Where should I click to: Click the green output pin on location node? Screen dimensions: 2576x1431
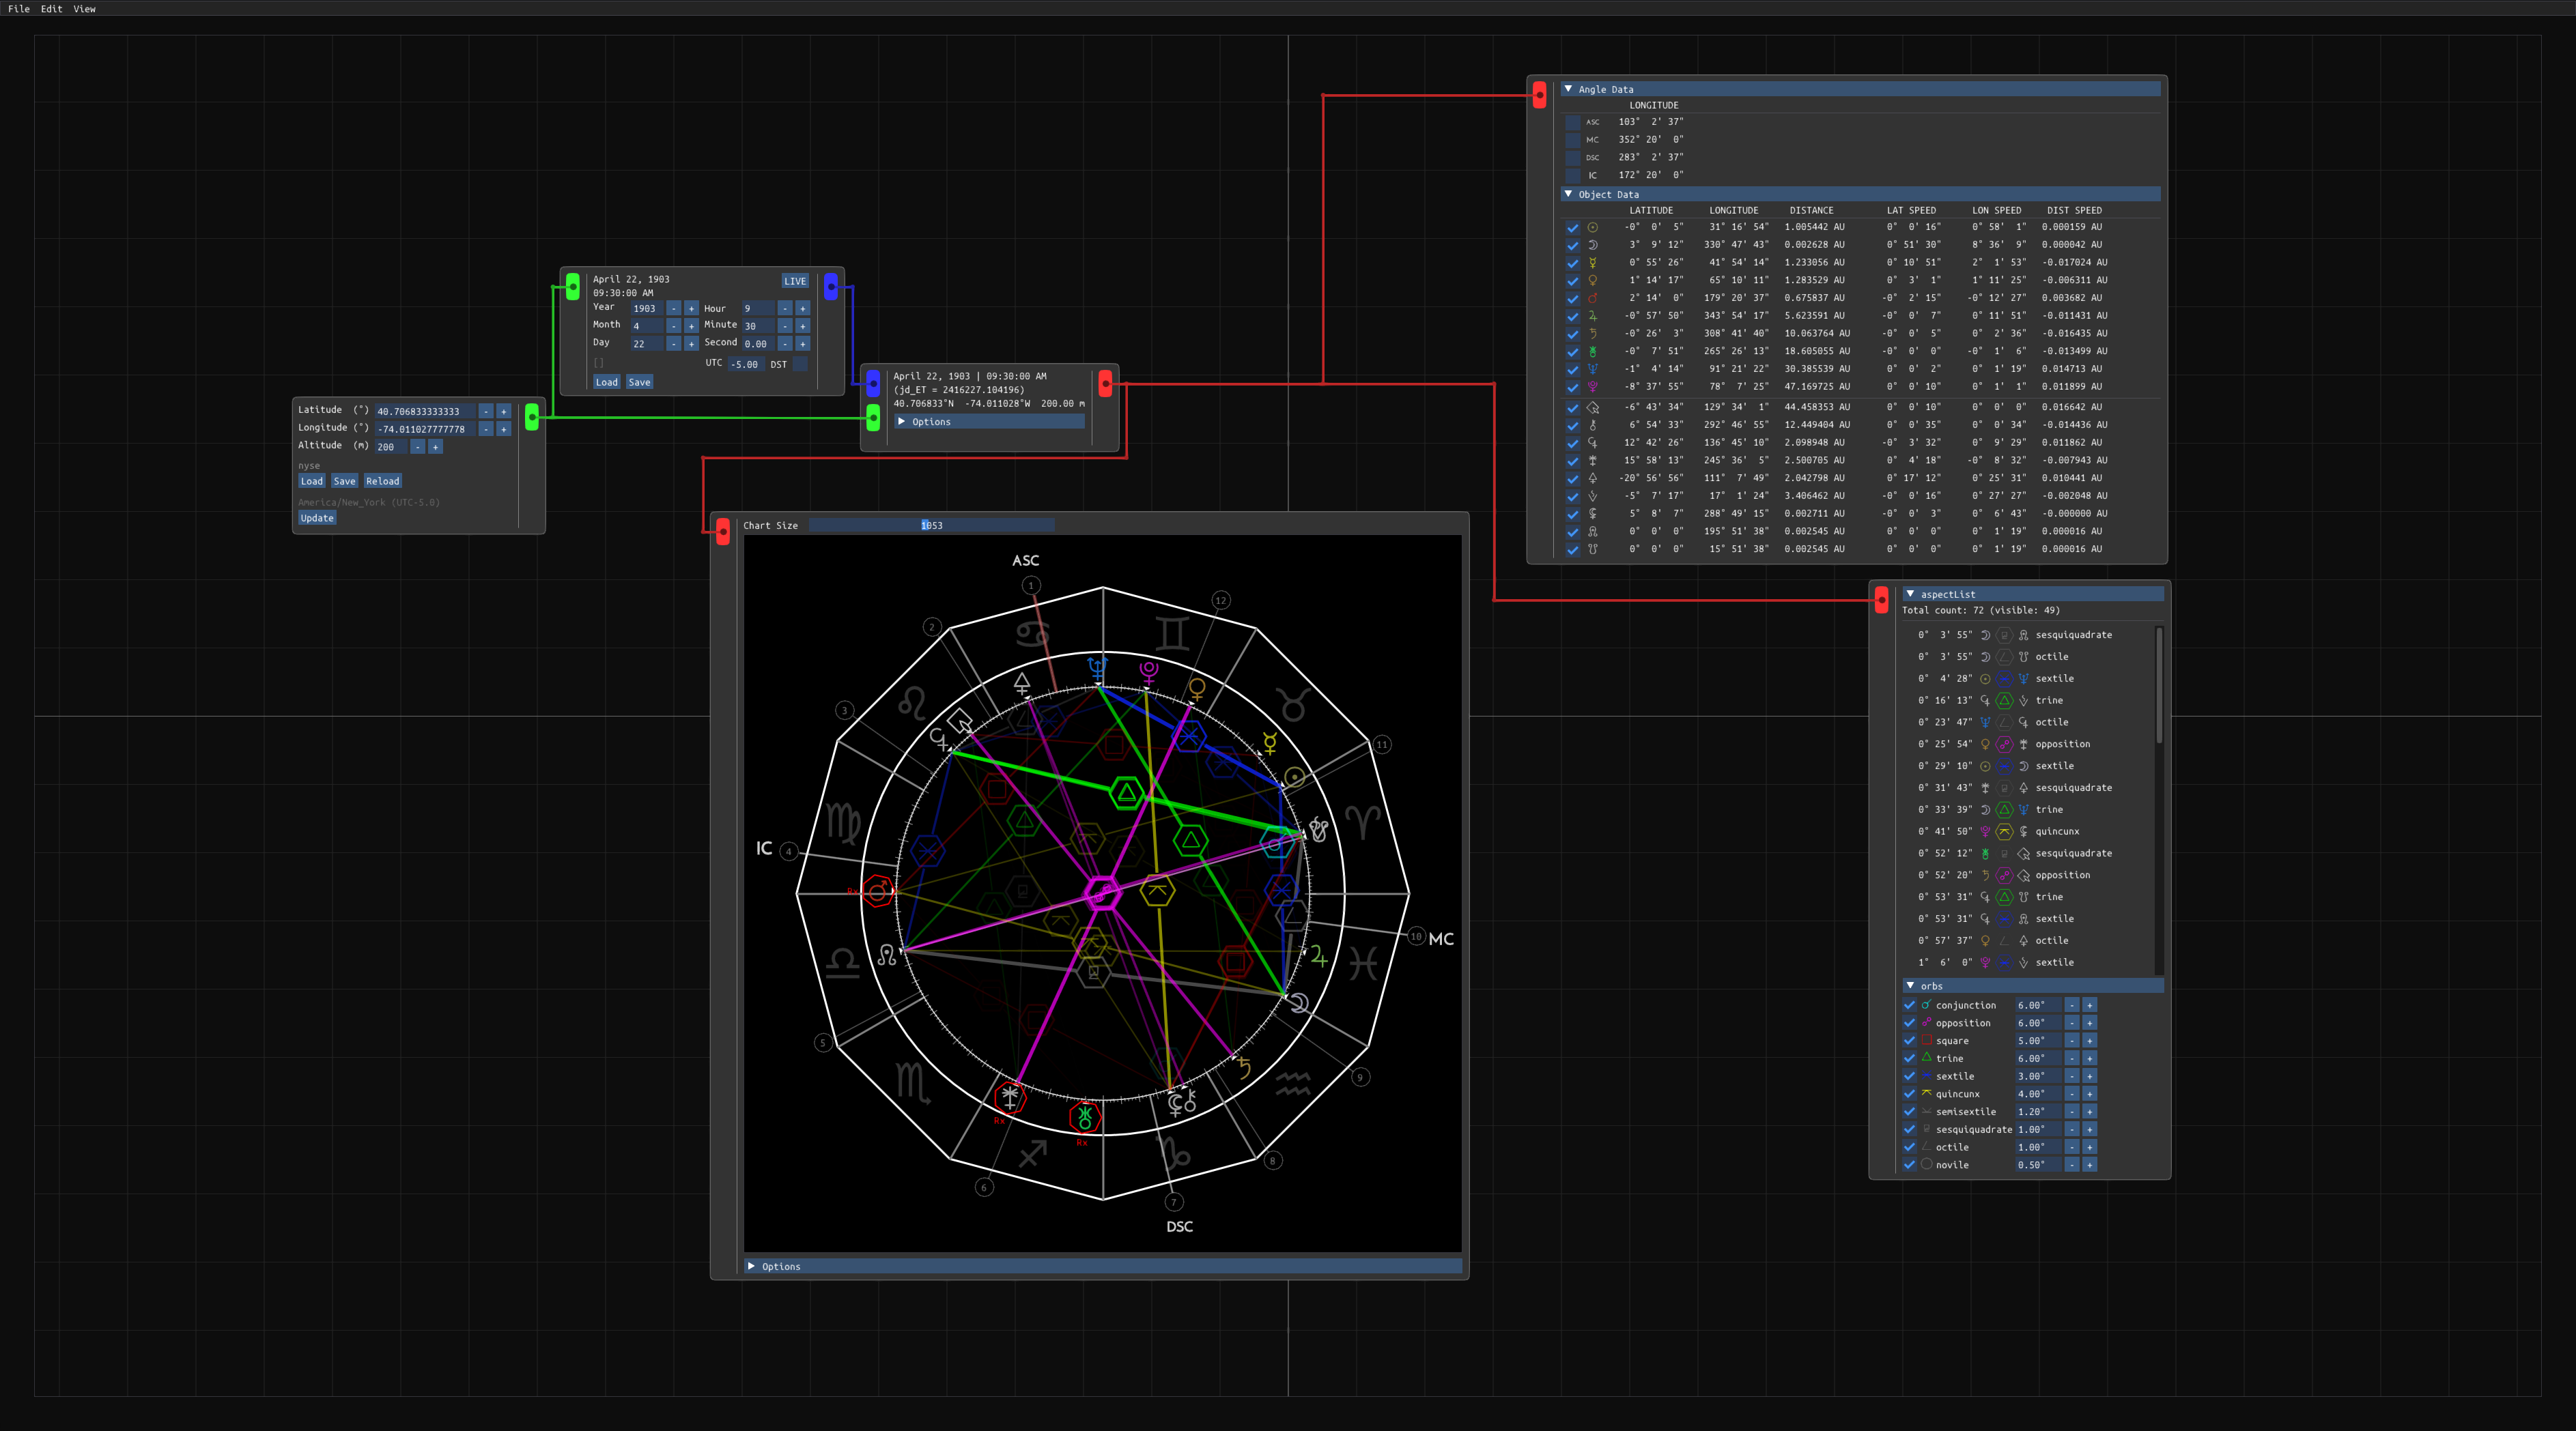tap(532, 418)
